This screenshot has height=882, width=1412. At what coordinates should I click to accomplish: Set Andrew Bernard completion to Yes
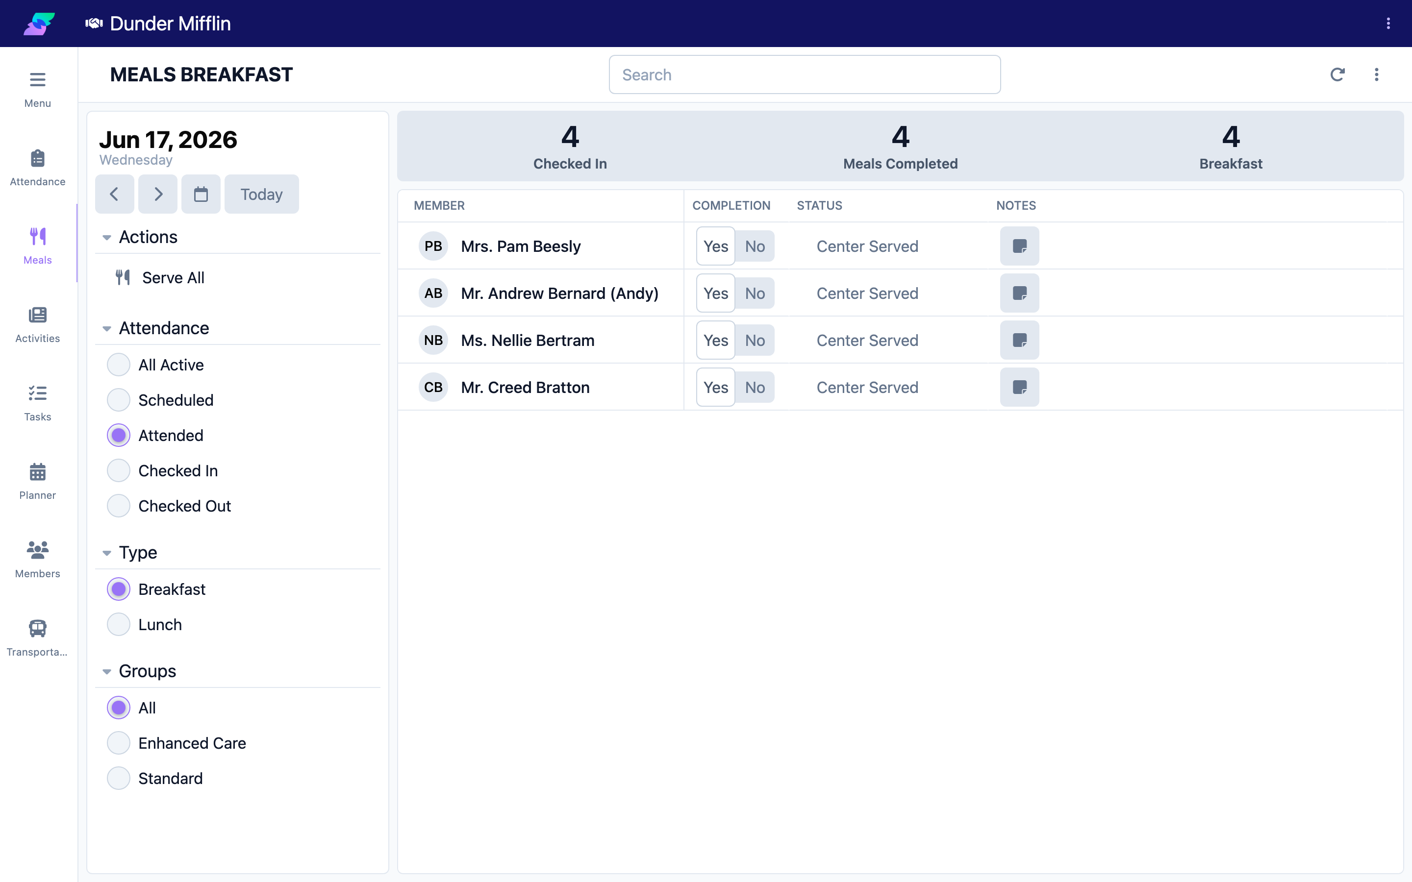pyautogui.click(x=715, y=293)
